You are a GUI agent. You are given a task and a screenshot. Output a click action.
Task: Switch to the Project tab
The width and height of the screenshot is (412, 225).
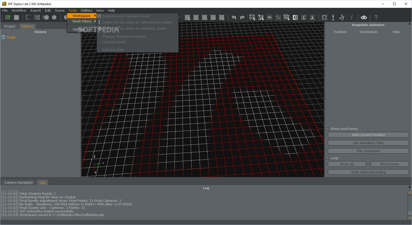(10, 26)
